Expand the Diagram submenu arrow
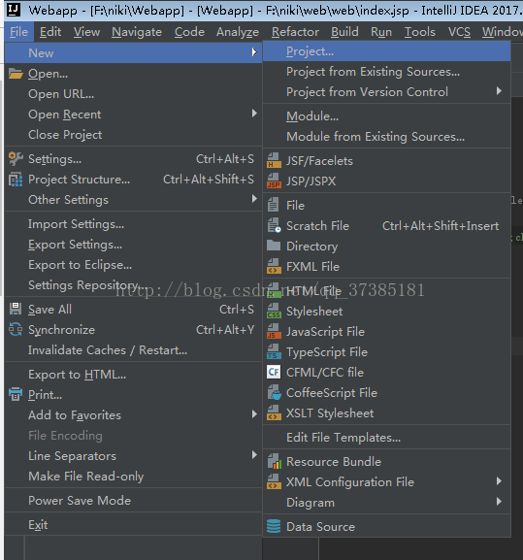523x560 pixels. (499, 502)
